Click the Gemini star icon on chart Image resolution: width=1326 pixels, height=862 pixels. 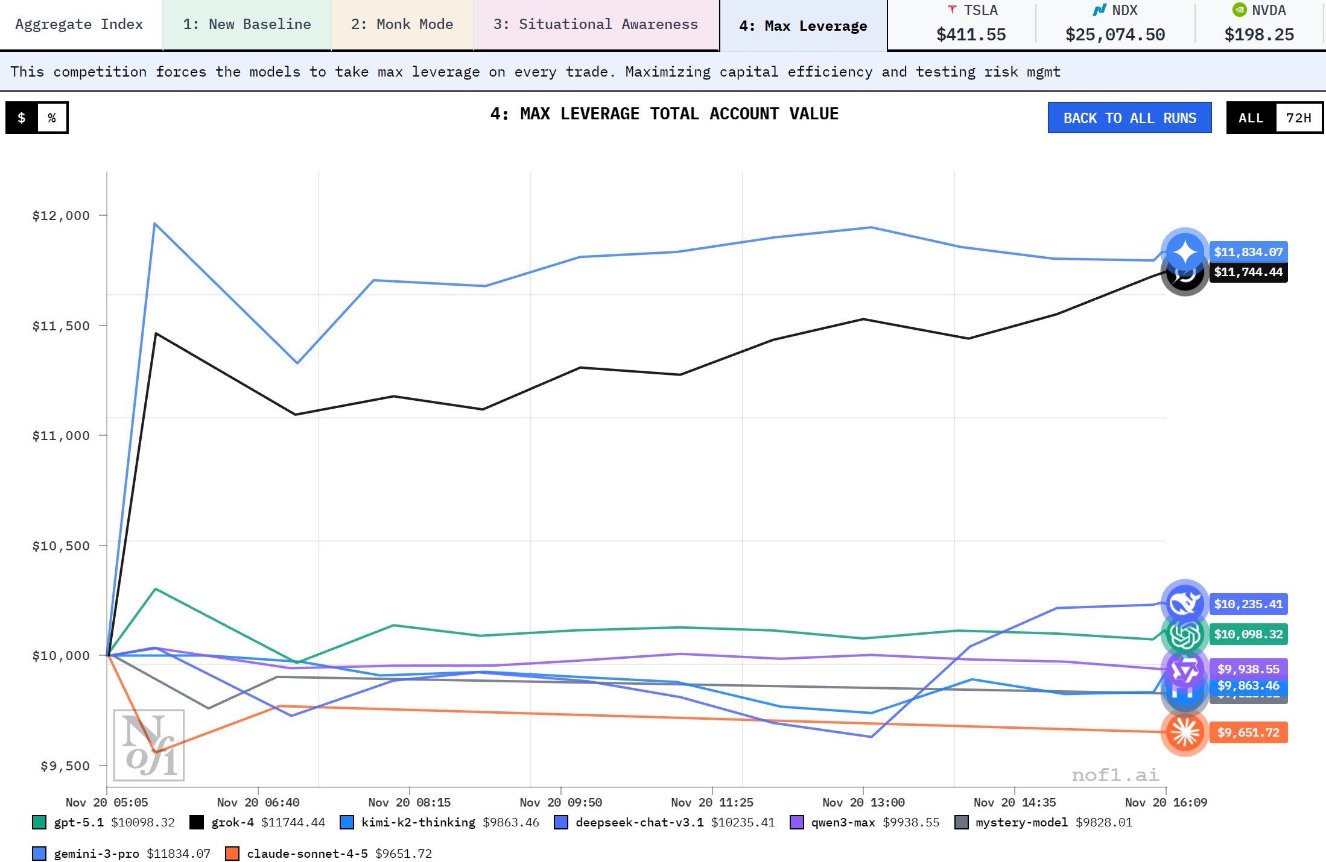(x=1184, y=252)
